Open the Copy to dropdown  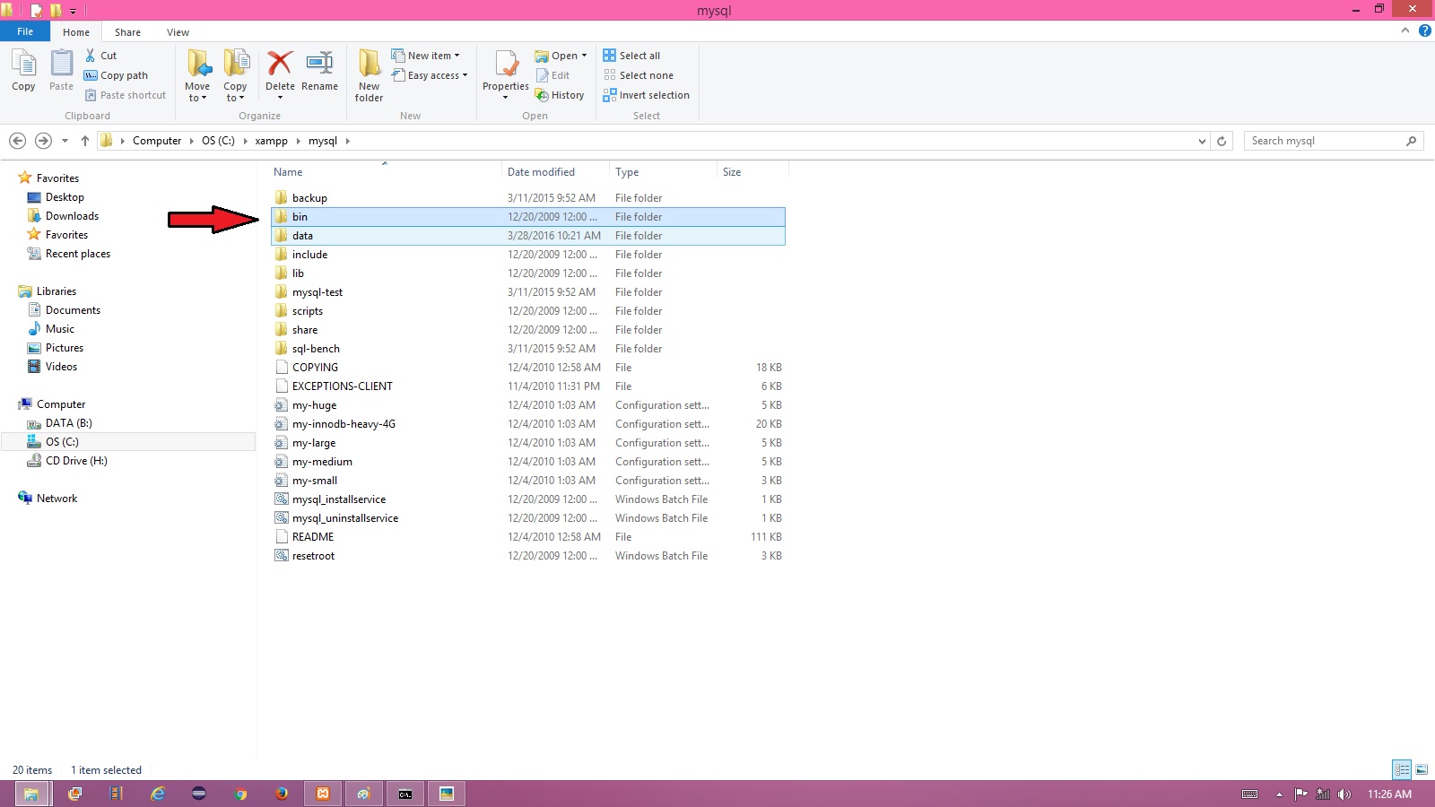[x=236, y=75]
